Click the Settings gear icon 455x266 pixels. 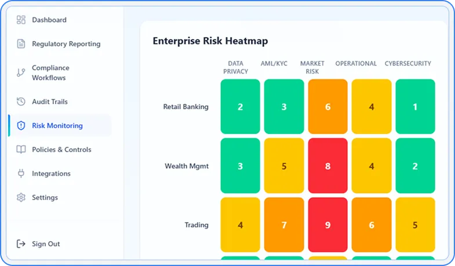click(21, 198)
